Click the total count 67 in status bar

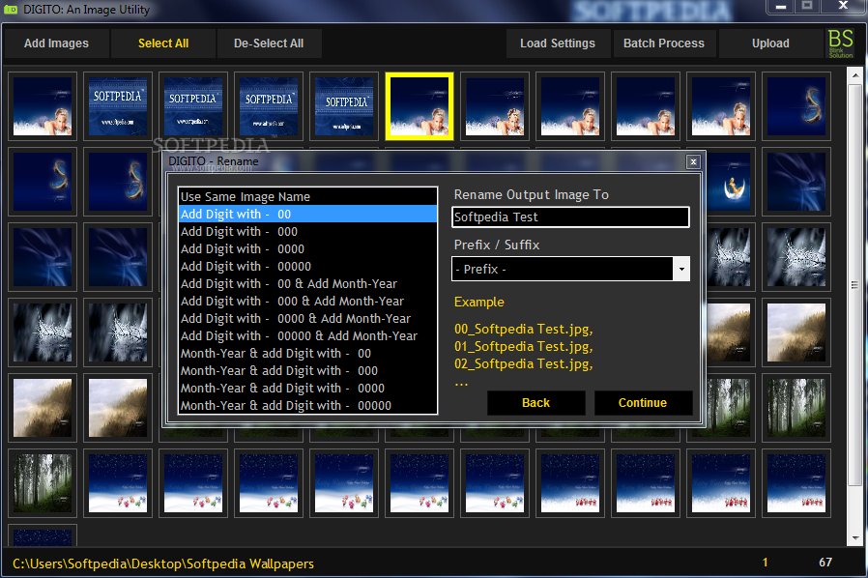[825, 562]
